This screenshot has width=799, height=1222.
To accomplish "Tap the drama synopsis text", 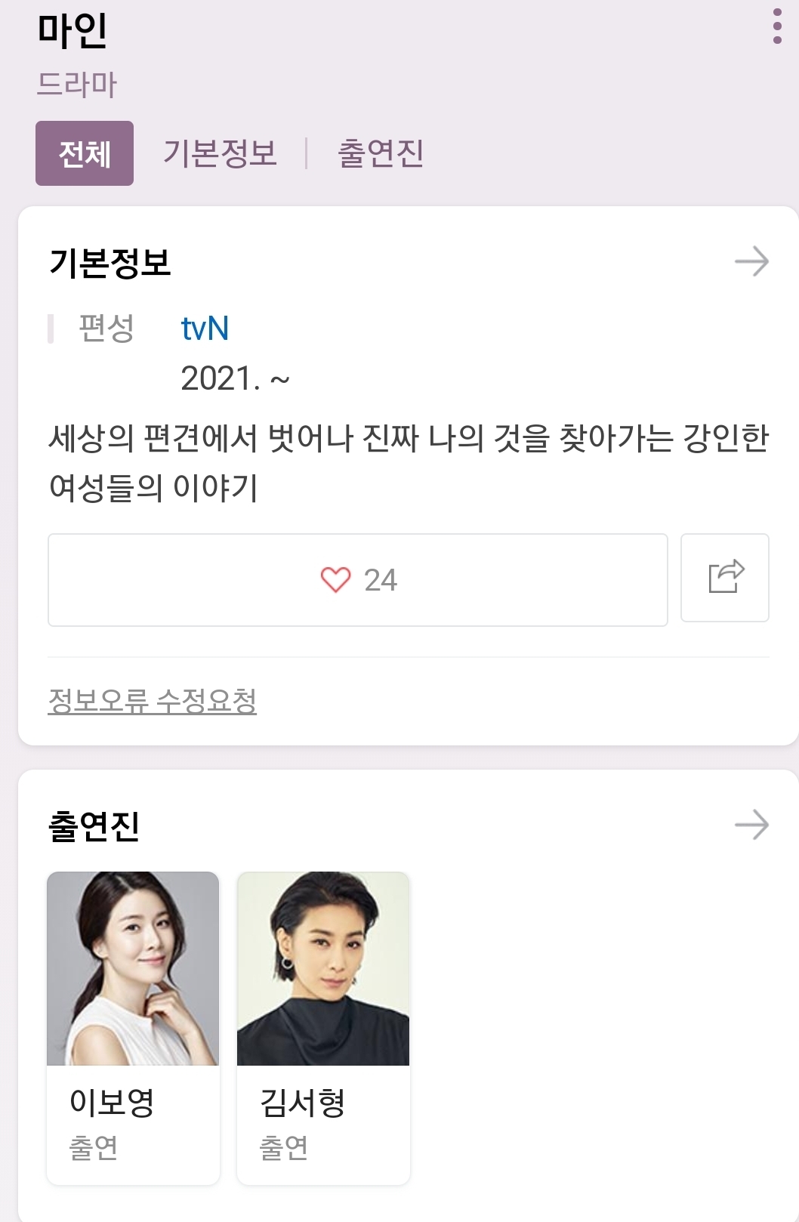I will point(408,462).
